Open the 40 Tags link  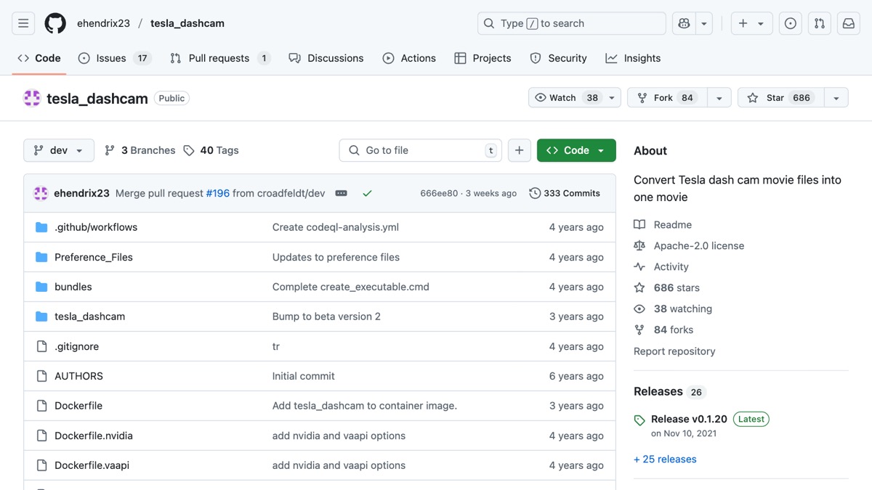coord(211,150)
